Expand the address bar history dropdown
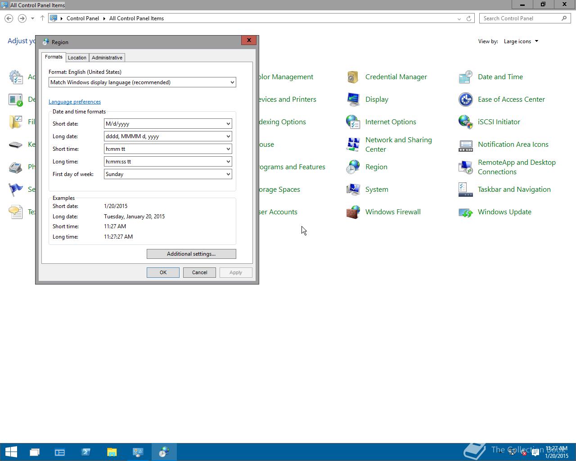The width and height of the screenshot is (576, 461). click(459, 18)
